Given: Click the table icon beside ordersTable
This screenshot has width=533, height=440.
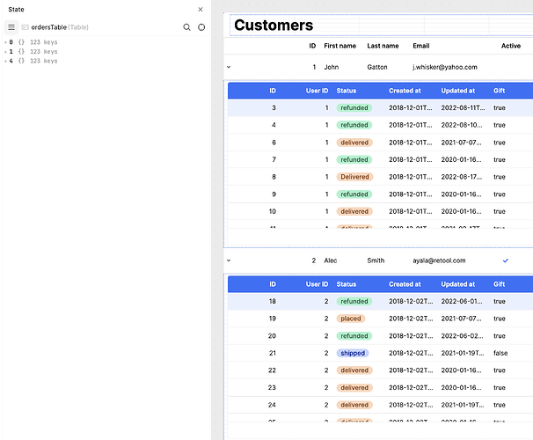Looking at the screenshot, I should pos(25,27).
